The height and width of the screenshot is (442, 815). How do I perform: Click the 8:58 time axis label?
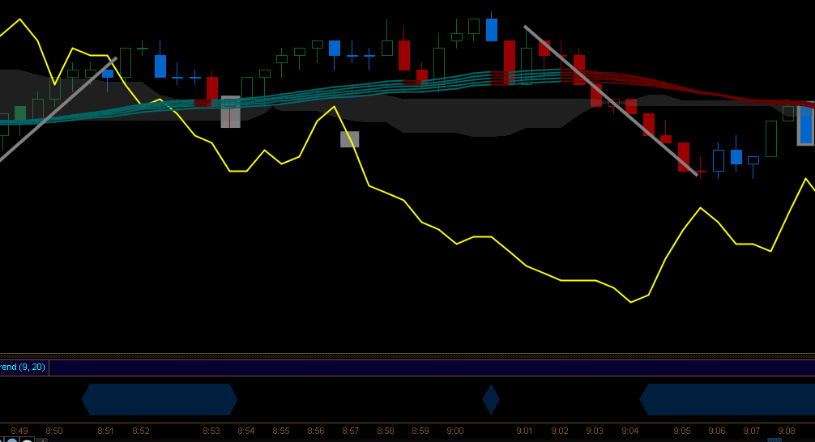click(x=385, y=431)
